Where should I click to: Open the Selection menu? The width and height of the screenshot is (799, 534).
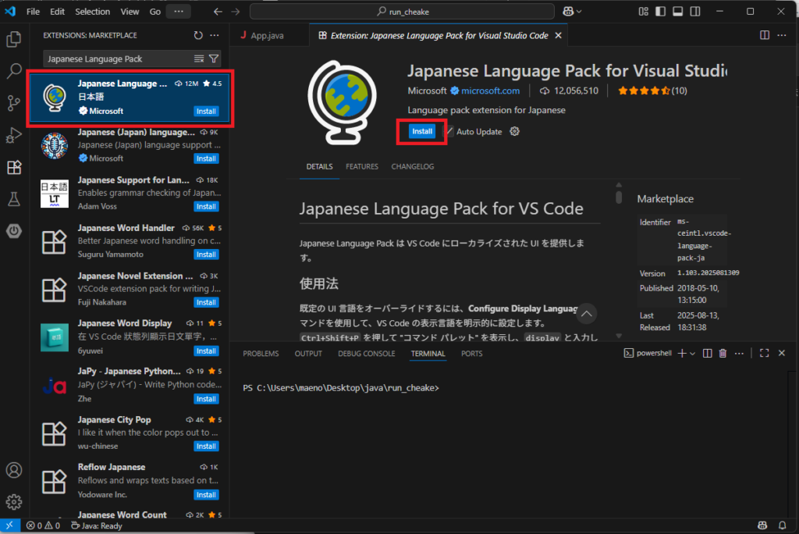pos(92,11)
